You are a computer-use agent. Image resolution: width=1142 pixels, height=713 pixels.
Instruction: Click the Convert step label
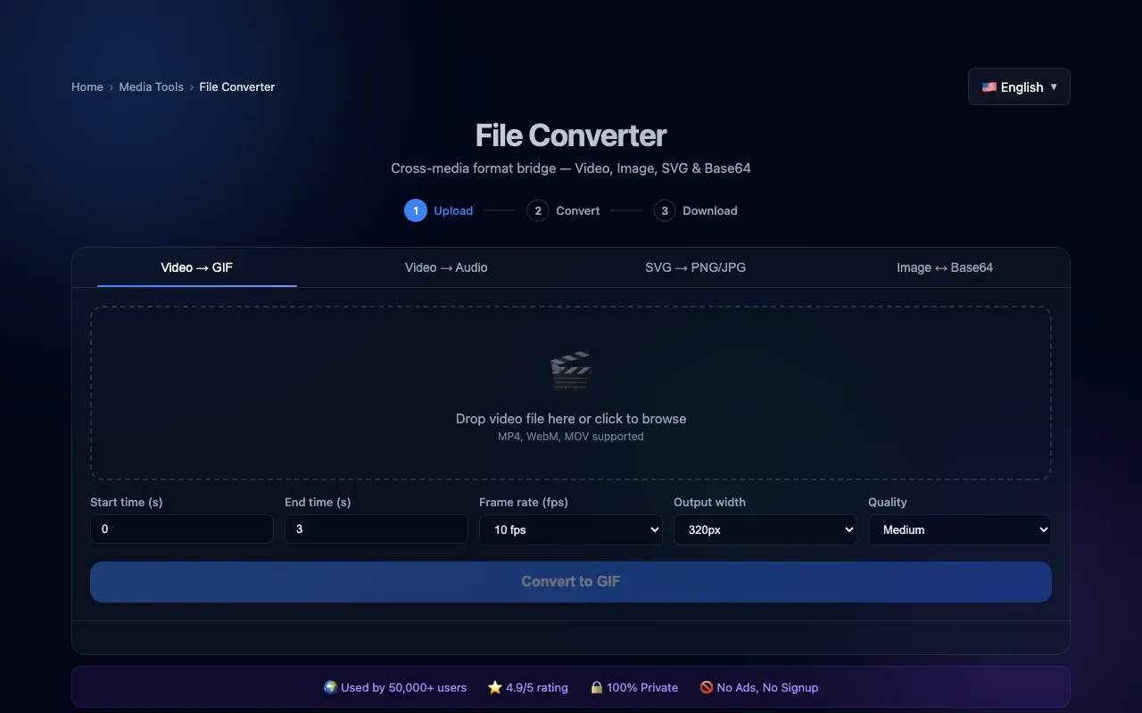578,211
